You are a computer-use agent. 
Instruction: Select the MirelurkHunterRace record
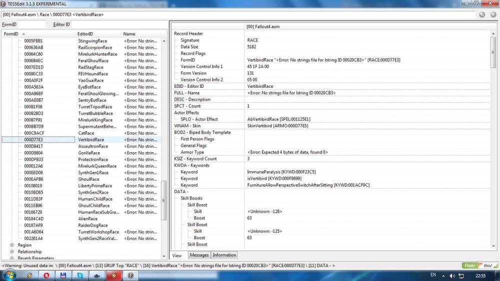[x=97, y=54]
